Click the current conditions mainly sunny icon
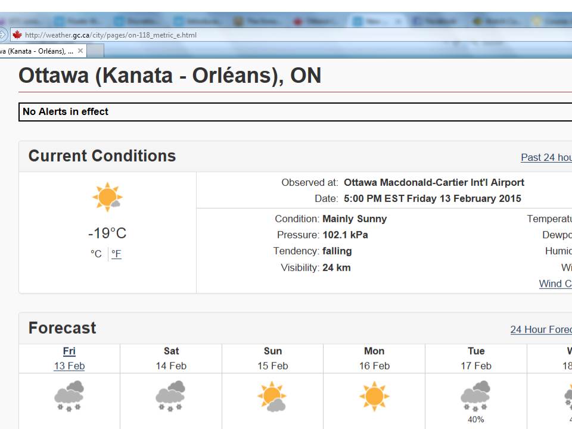572x429 pixels. [x=107, y=197]
